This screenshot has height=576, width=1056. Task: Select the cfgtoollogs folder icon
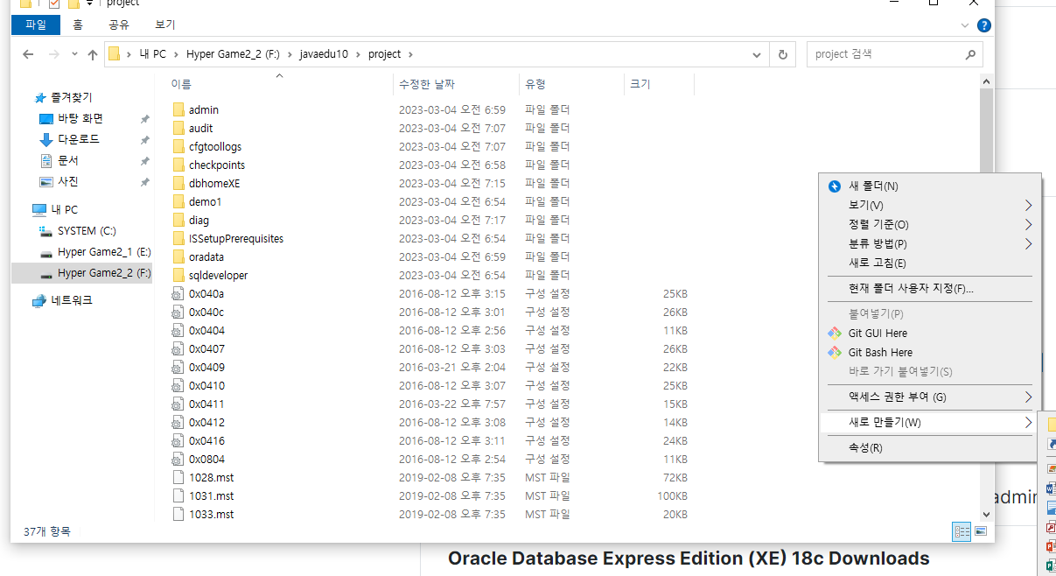pos(178,146)
